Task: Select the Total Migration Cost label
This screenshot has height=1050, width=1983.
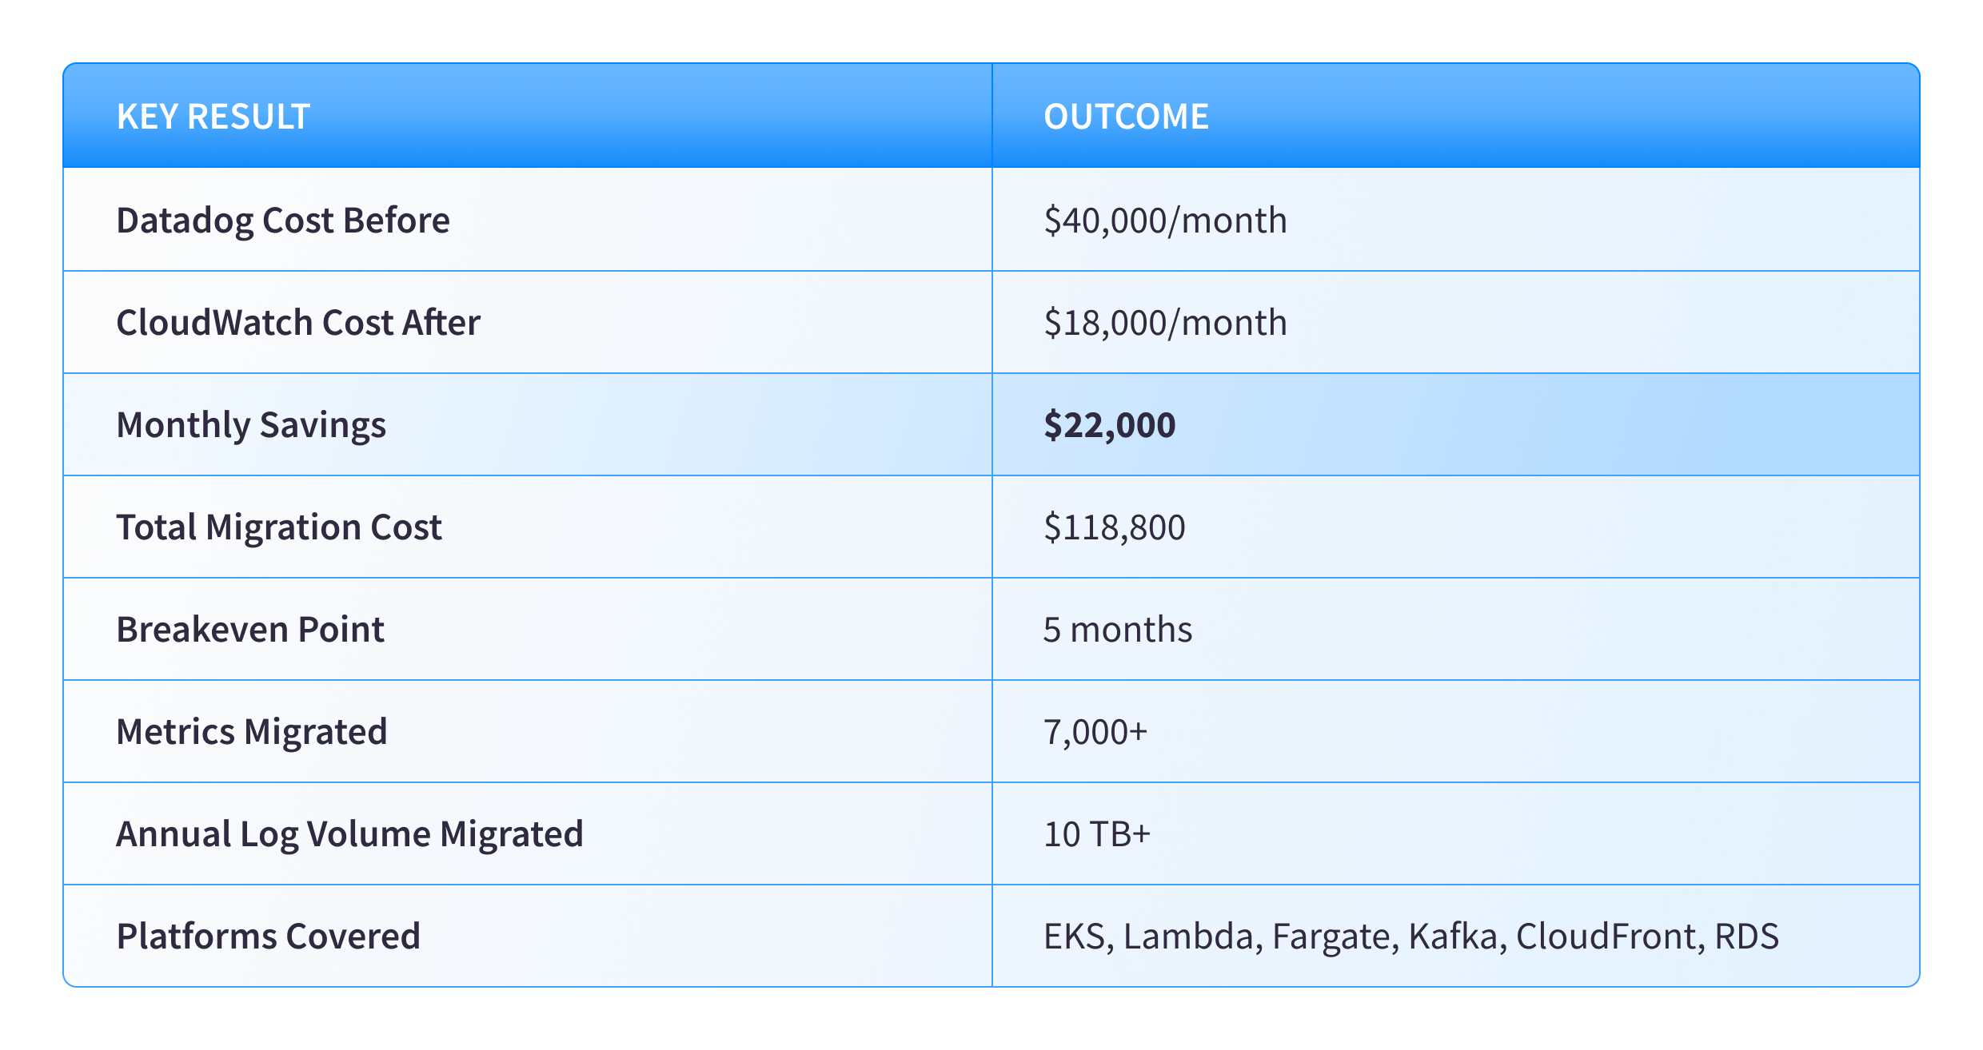Action: [279, 527]
